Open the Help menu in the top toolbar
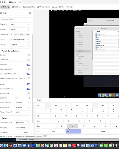Viewport: 119px width, 149px height. [x=70, y=7]
